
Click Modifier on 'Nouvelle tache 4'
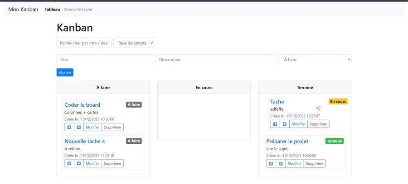[x=92, y=164]
